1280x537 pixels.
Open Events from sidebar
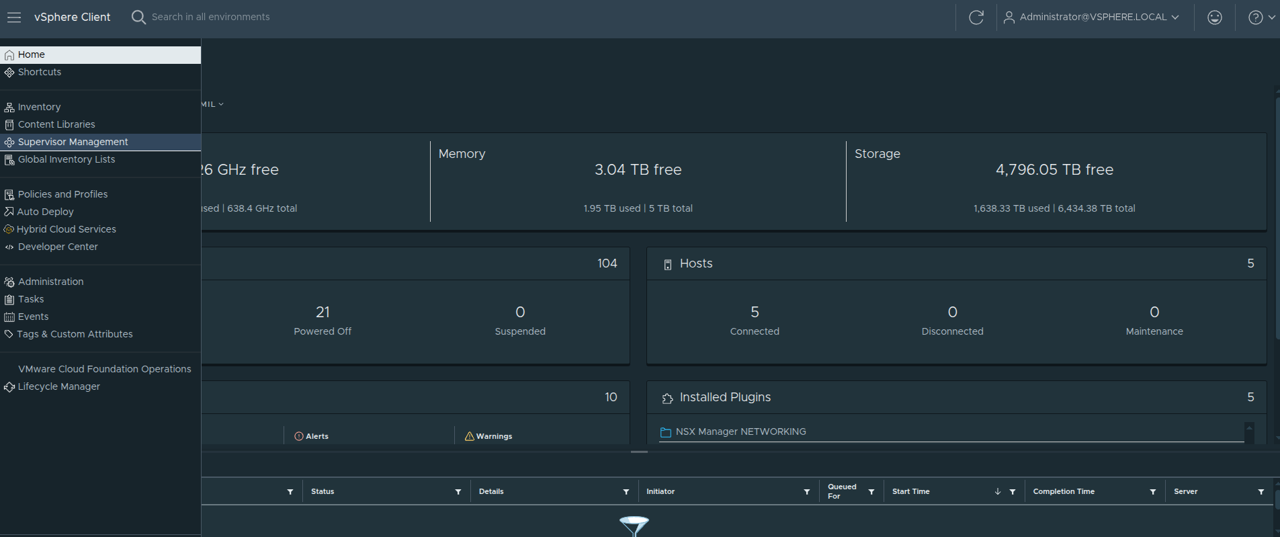[100, 317]
